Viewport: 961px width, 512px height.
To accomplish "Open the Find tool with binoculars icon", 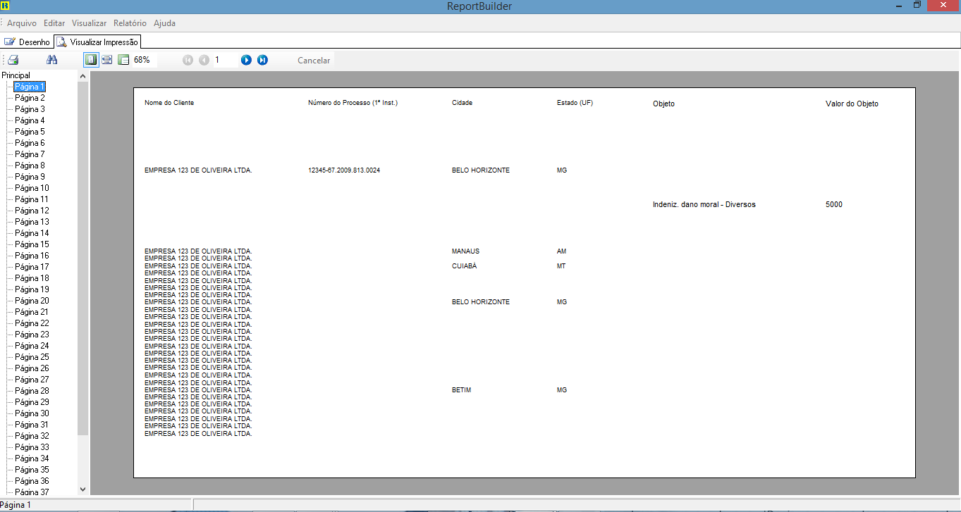I will (51, 60).
